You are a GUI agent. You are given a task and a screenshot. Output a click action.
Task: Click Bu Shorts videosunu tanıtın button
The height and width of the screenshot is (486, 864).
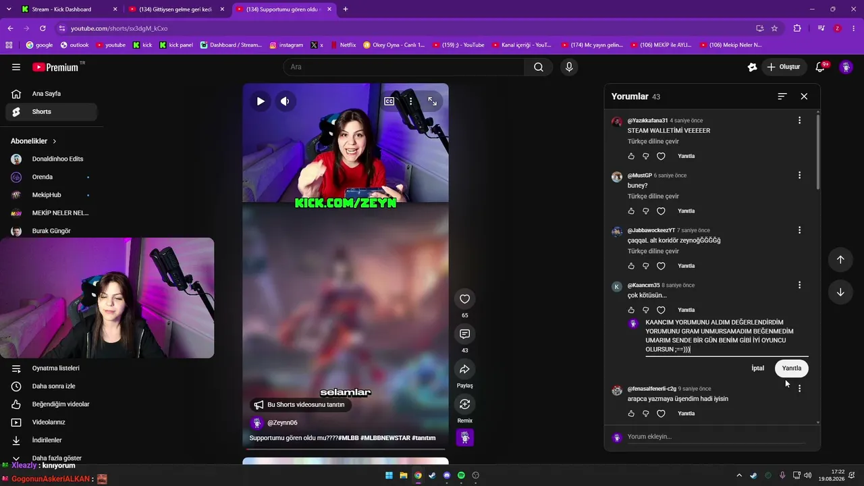pos(301,405)
